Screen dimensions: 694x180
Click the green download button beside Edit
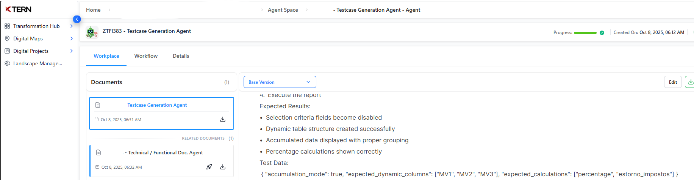(690, 82)
